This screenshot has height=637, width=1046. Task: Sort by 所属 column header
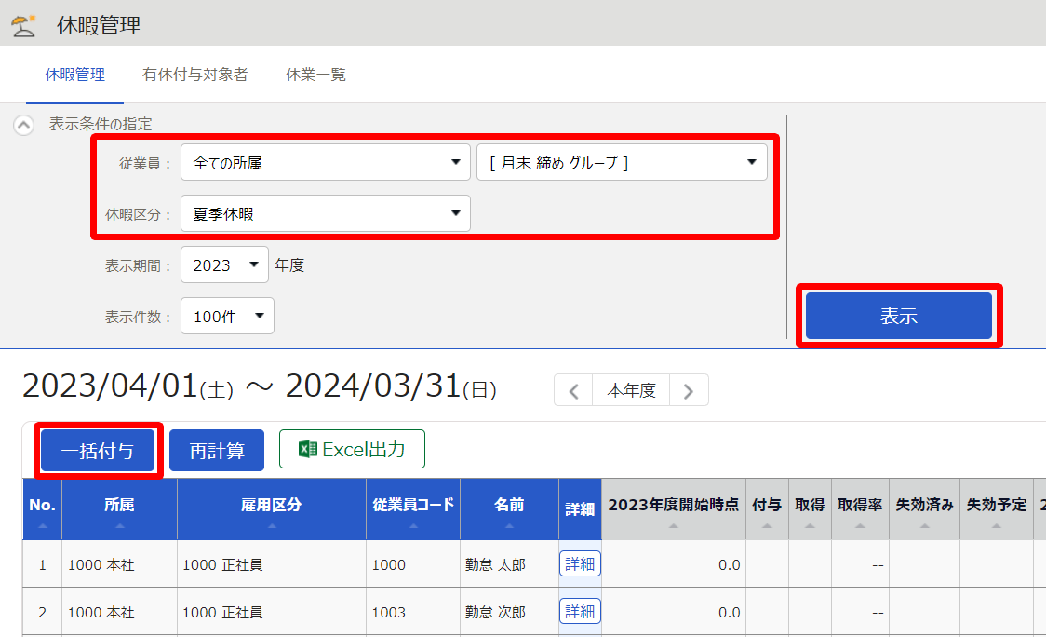(x=119, y=508)
